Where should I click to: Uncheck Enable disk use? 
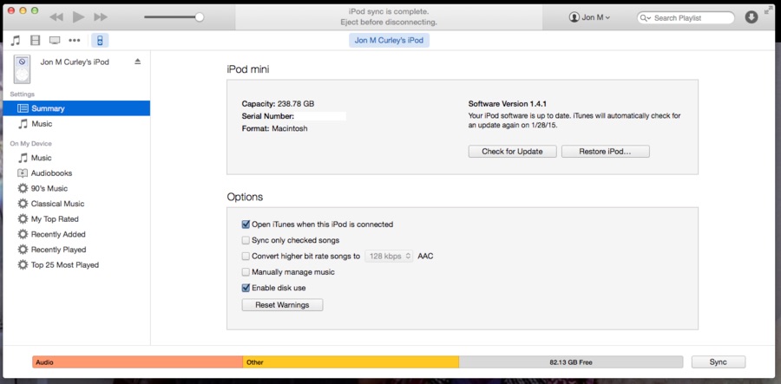point(246,288)
